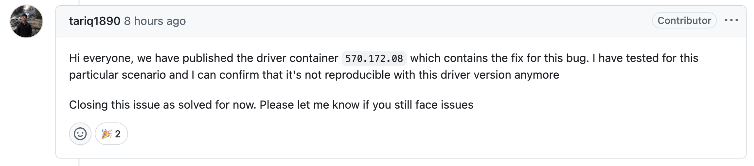Click the smiley add-reaction icon
754x166 pixels.
(80, 134)
